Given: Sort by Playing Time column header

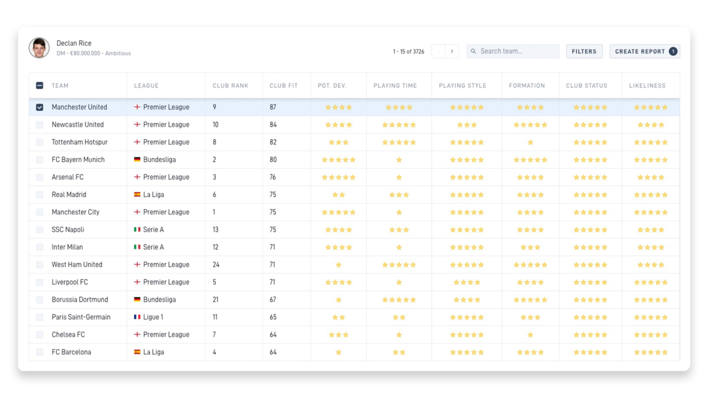Looking at the screenshot, I should coord(395,86).
